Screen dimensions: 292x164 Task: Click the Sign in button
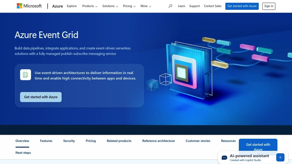point(269,6)
